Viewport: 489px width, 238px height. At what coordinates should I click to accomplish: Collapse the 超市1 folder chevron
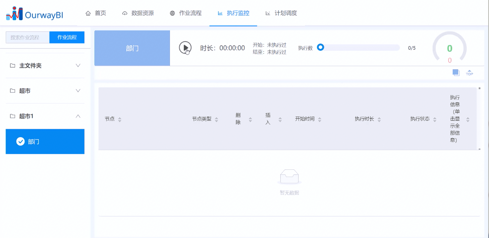(78, 116)
